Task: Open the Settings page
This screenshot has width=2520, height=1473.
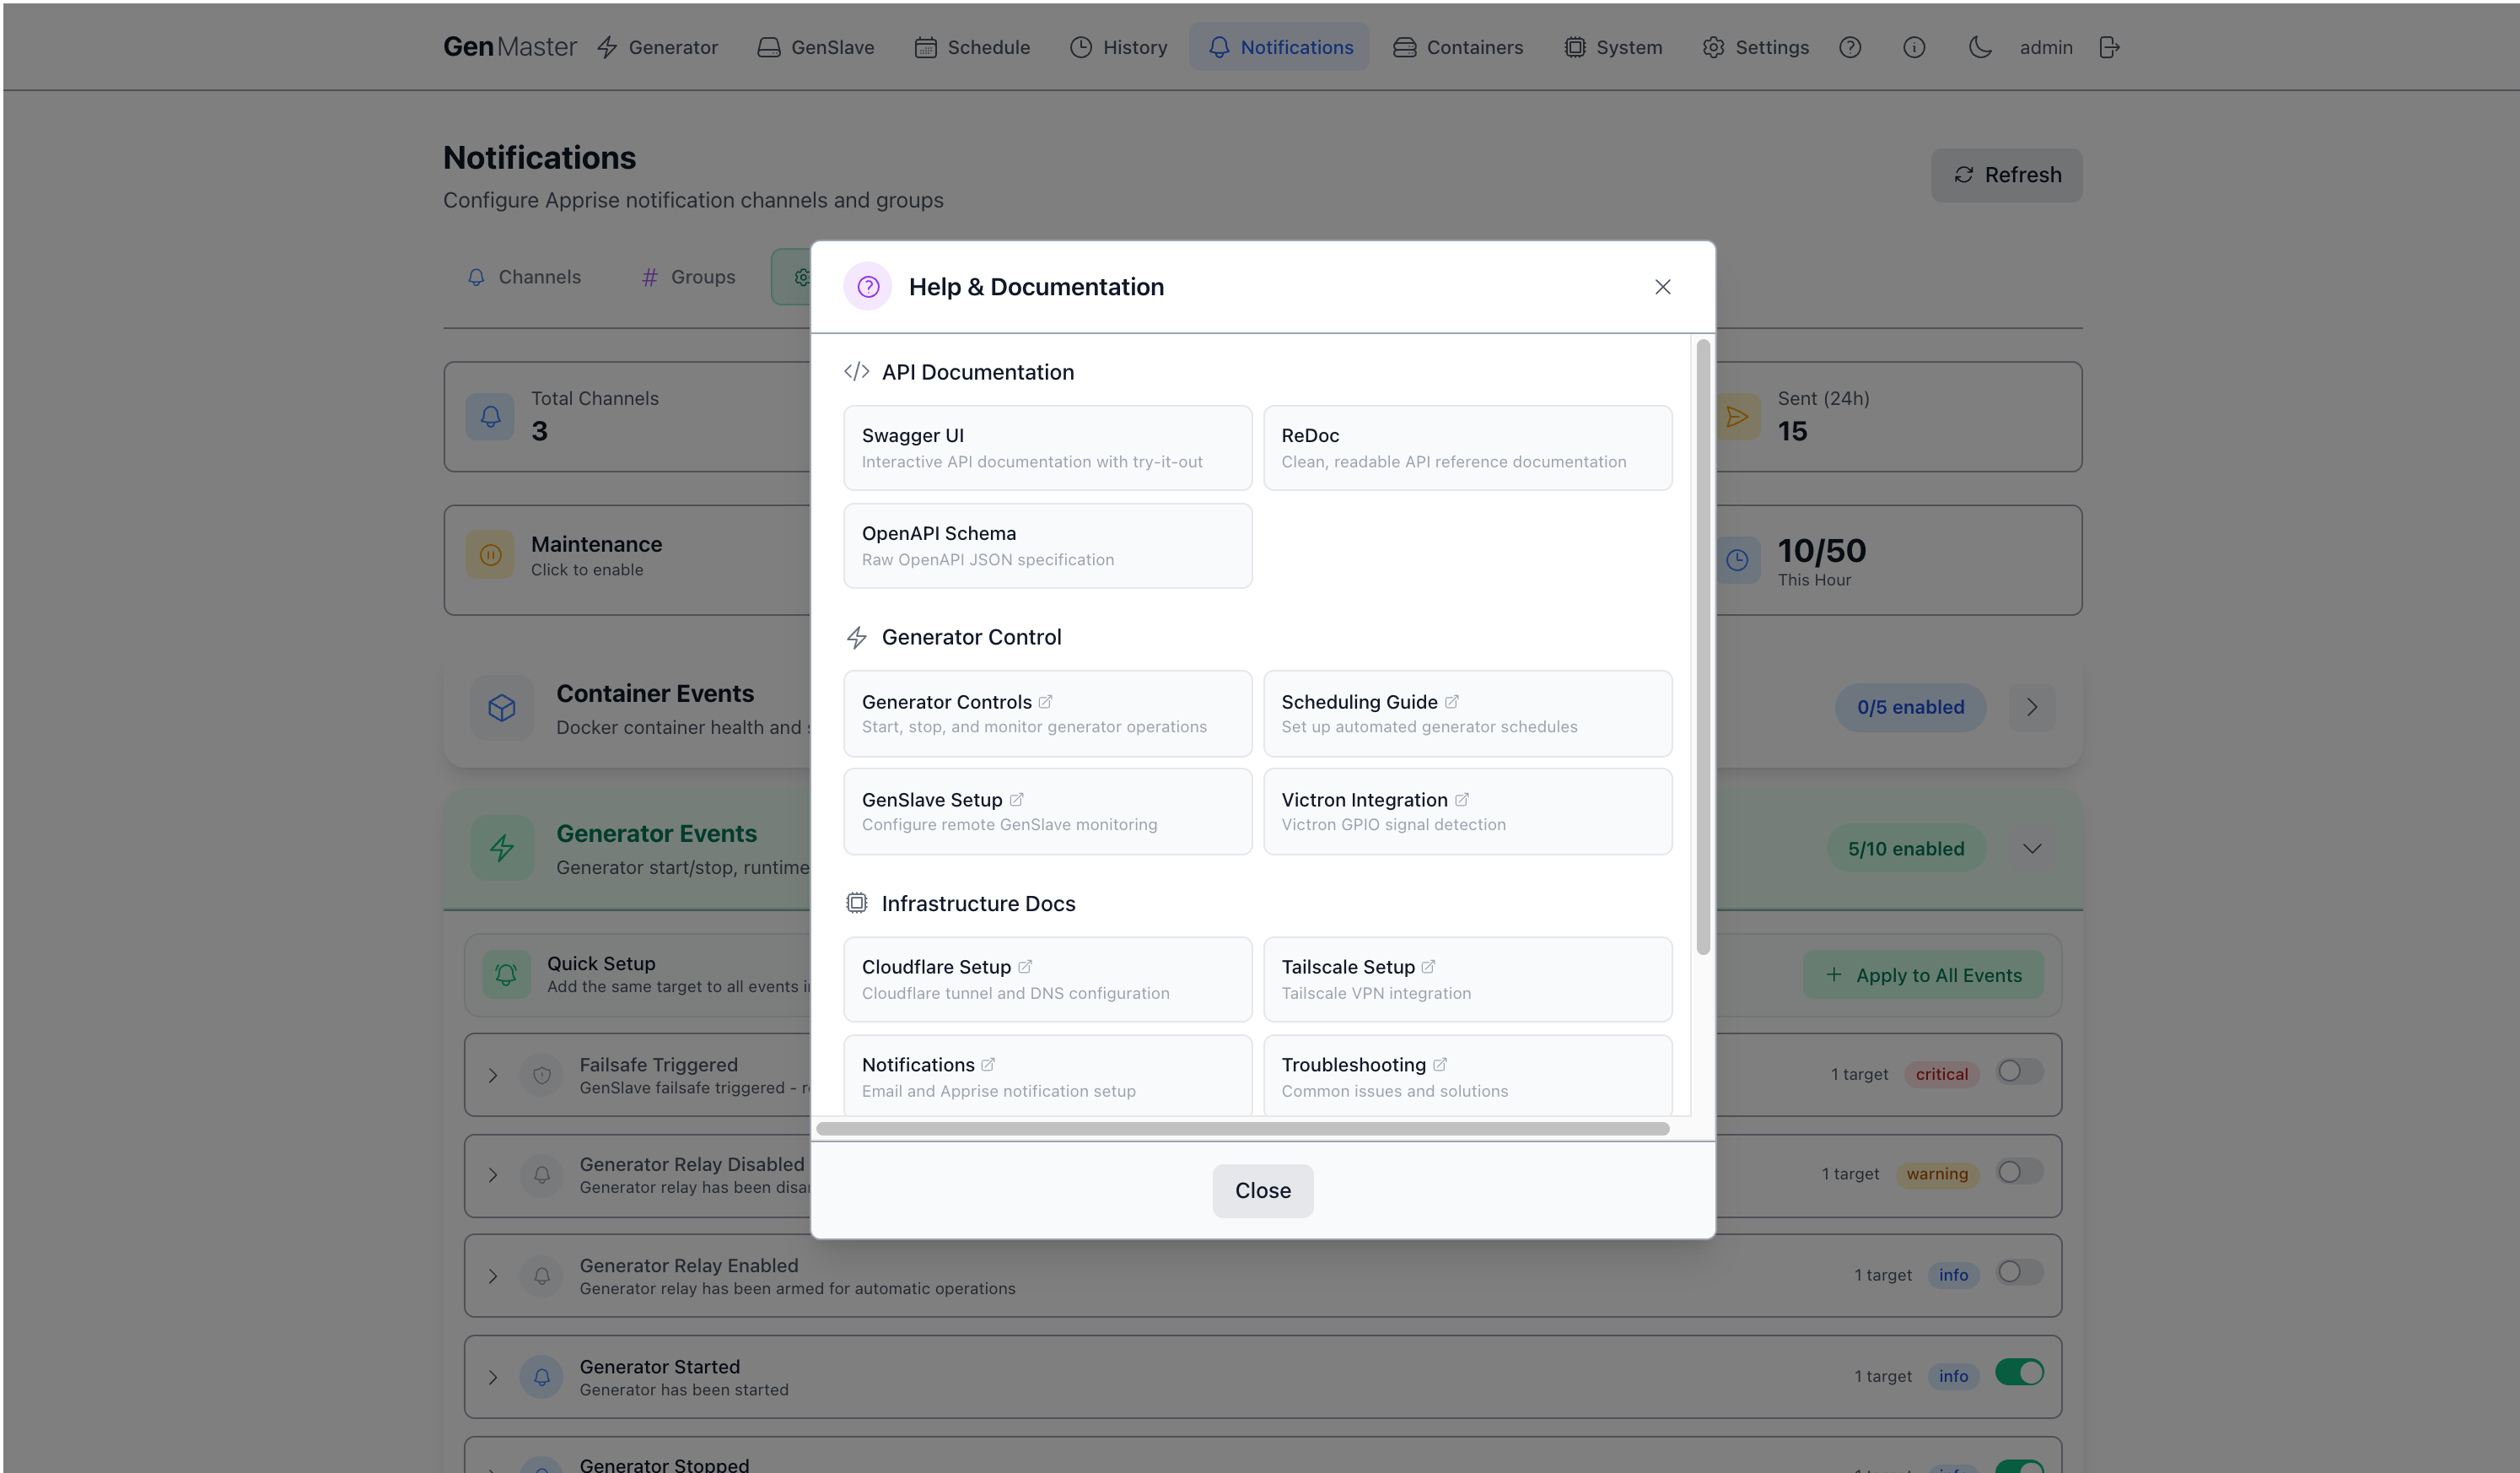Action: pyautogui.click(x=1755, y=47)
